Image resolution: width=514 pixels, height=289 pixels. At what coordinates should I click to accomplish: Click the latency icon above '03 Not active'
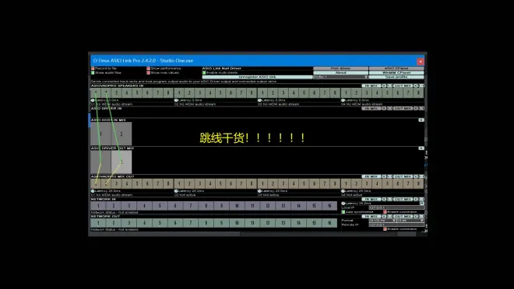point(259,191)
